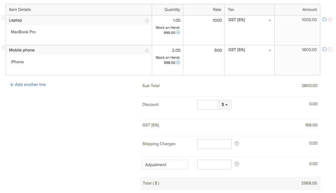Open the Laptop tax GST dropdown
The height and width of the screenshot is (193, 336).
click(x=250, y=20)
